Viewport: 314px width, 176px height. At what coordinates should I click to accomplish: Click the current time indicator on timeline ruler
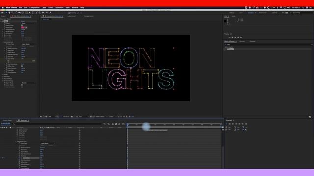128,125
